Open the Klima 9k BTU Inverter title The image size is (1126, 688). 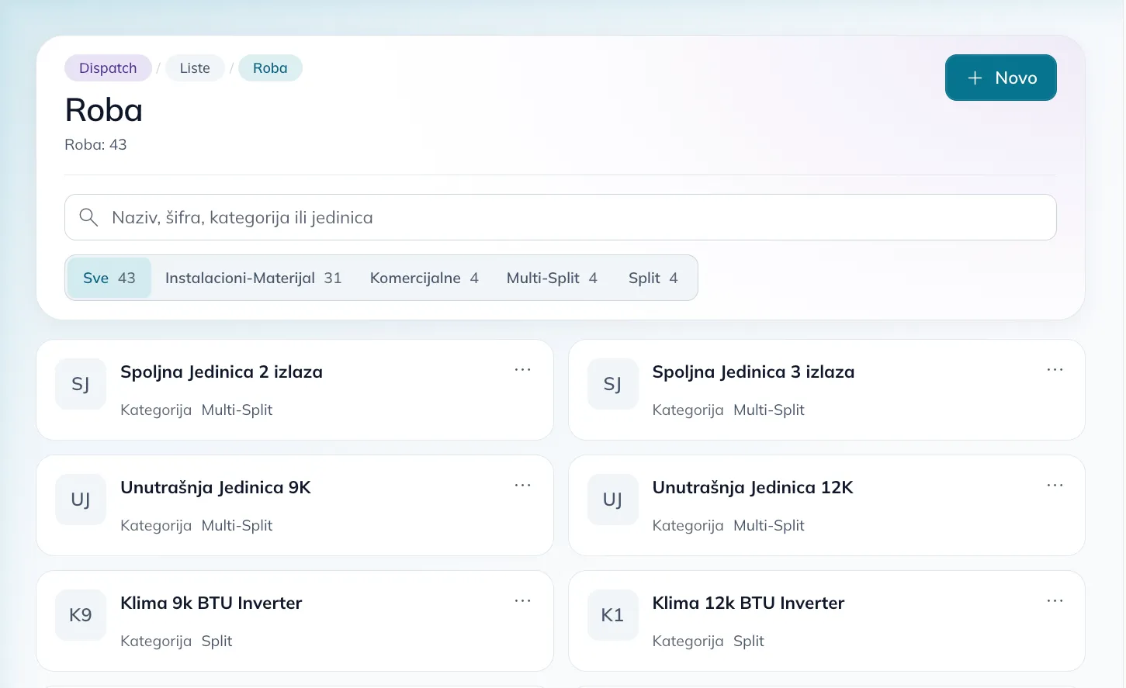[211, 603]
